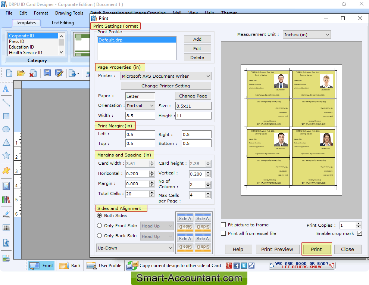Select the Both Sides radio button

click(x=100, y=216)
